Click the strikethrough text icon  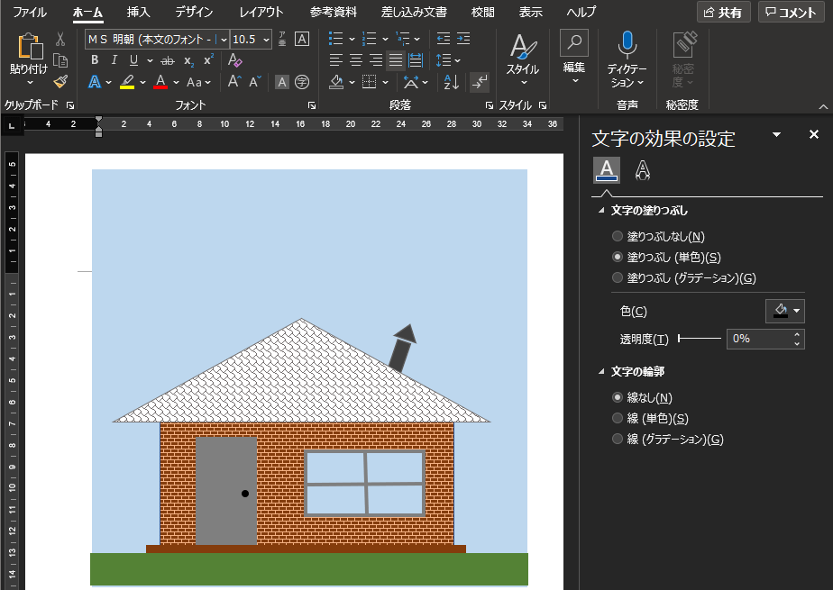coord(167,60)
